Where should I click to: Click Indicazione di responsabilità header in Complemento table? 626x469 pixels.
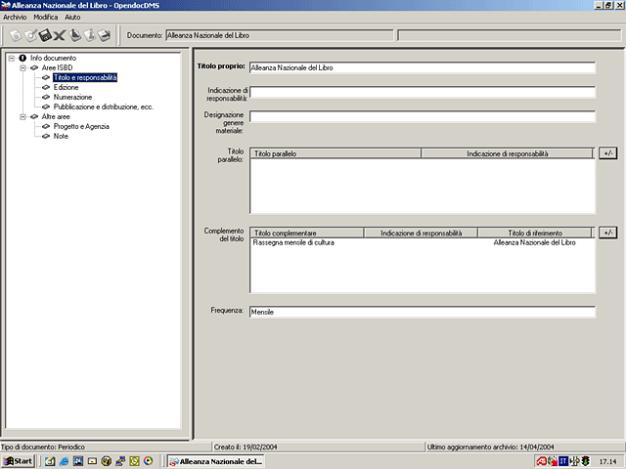pyautogui.click(x=421, y=233)
